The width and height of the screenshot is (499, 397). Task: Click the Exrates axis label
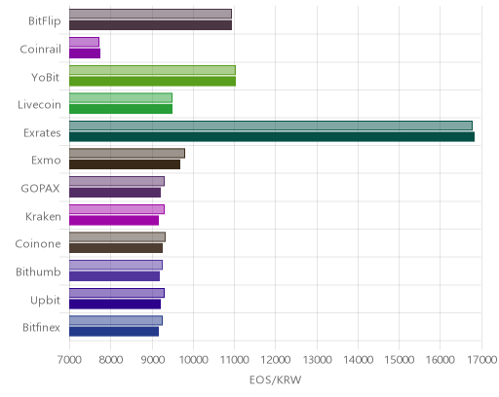(42, 133)
